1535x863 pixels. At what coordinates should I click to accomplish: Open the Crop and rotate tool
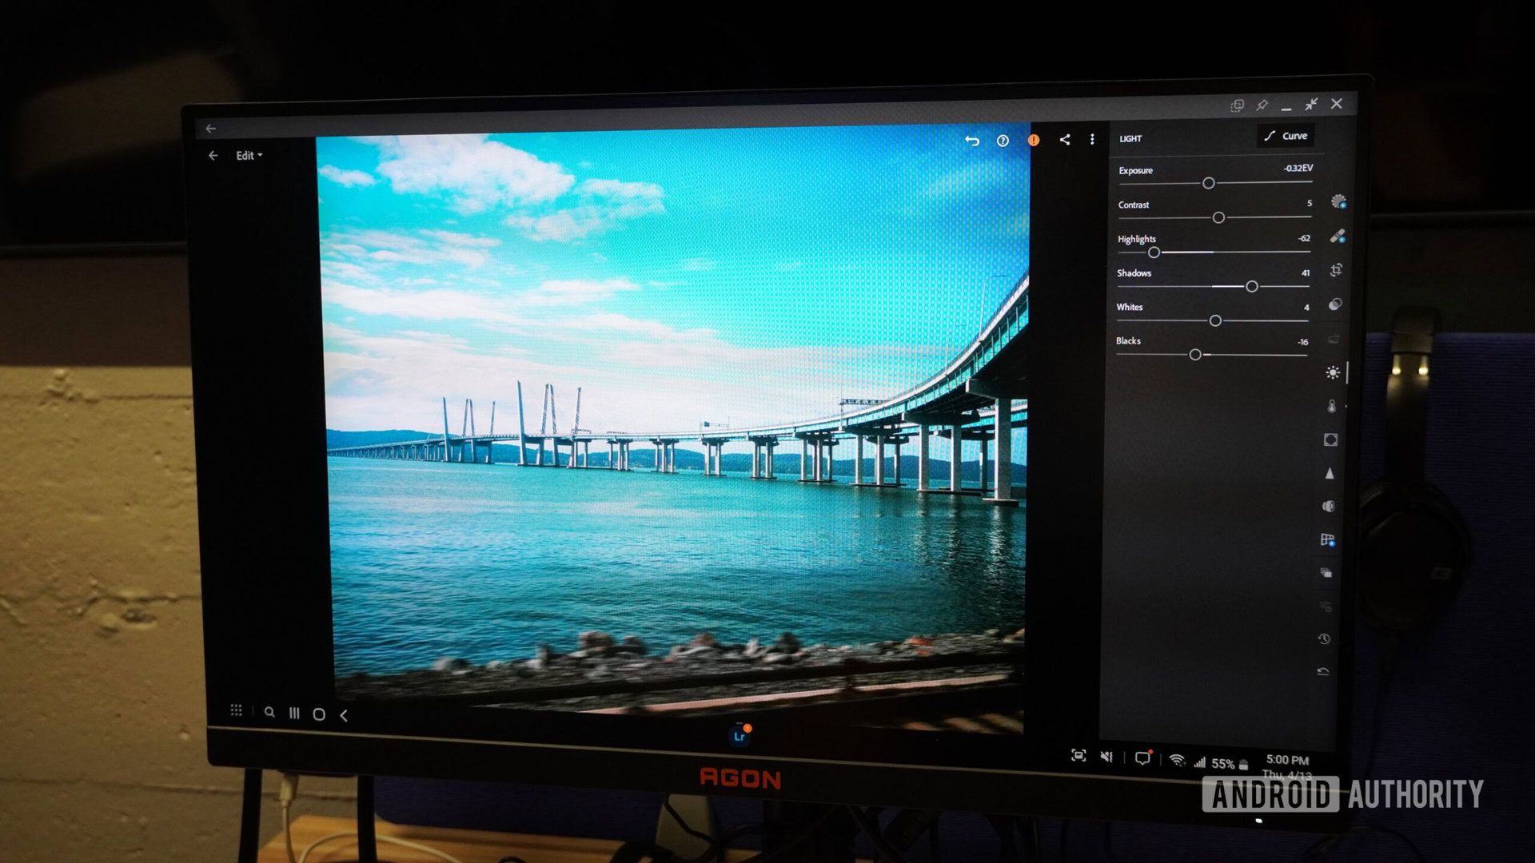point(1336,270)
